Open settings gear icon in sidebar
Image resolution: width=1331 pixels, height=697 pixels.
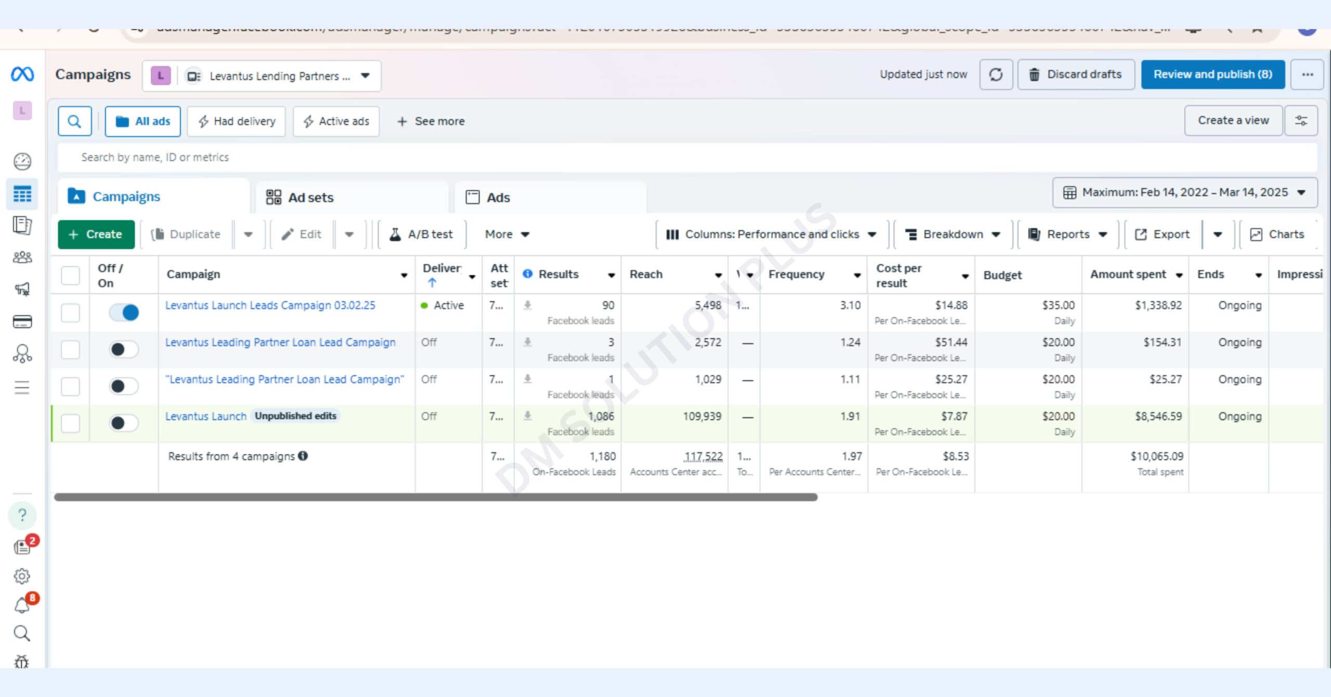pyautogui.click(x=22, y=576)
